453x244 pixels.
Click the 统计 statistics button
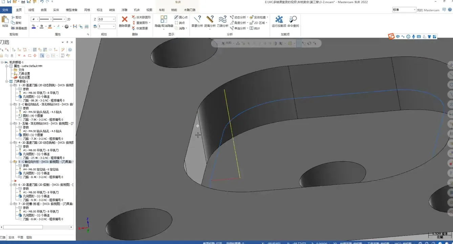(255, 28)
